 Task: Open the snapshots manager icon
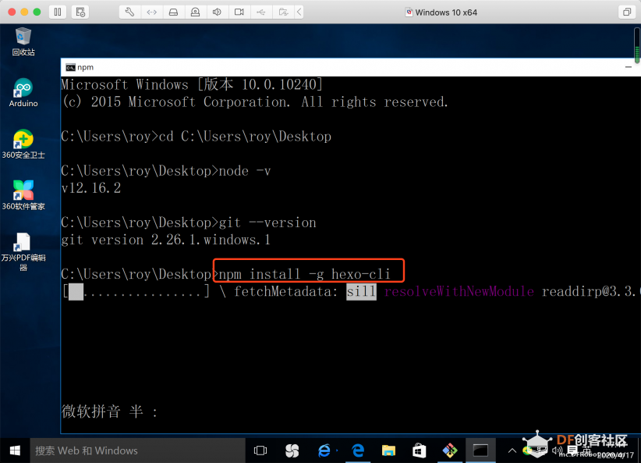(80, 12)
